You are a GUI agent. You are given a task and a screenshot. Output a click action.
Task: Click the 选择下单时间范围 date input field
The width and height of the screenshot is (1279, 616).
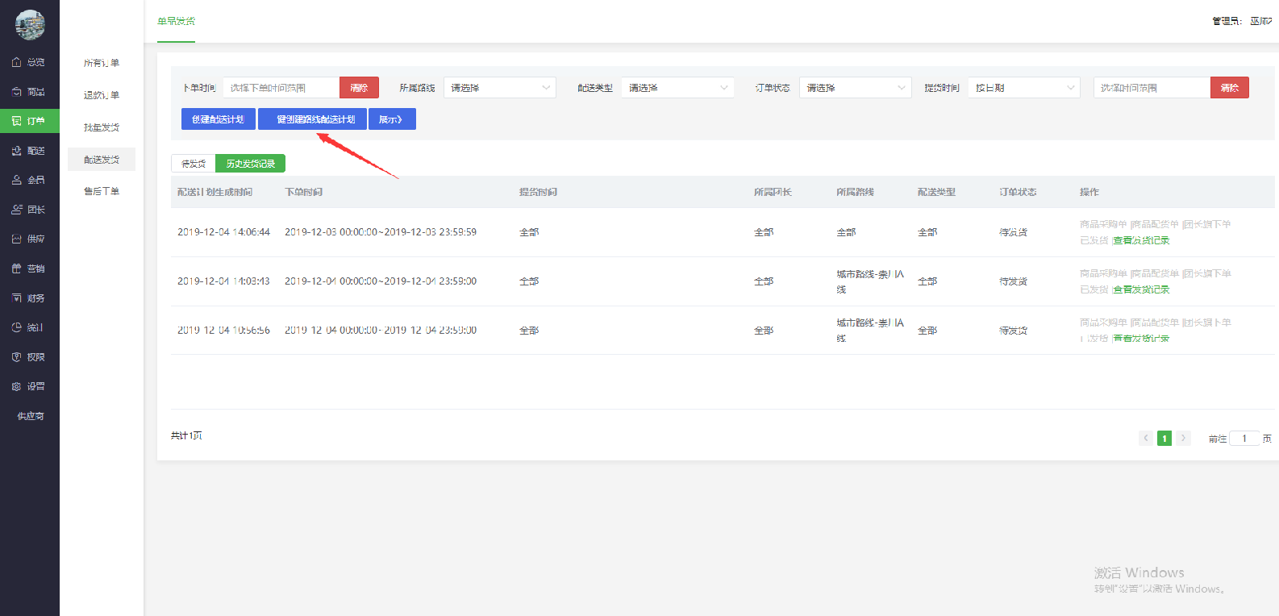(x=281, y=88)
